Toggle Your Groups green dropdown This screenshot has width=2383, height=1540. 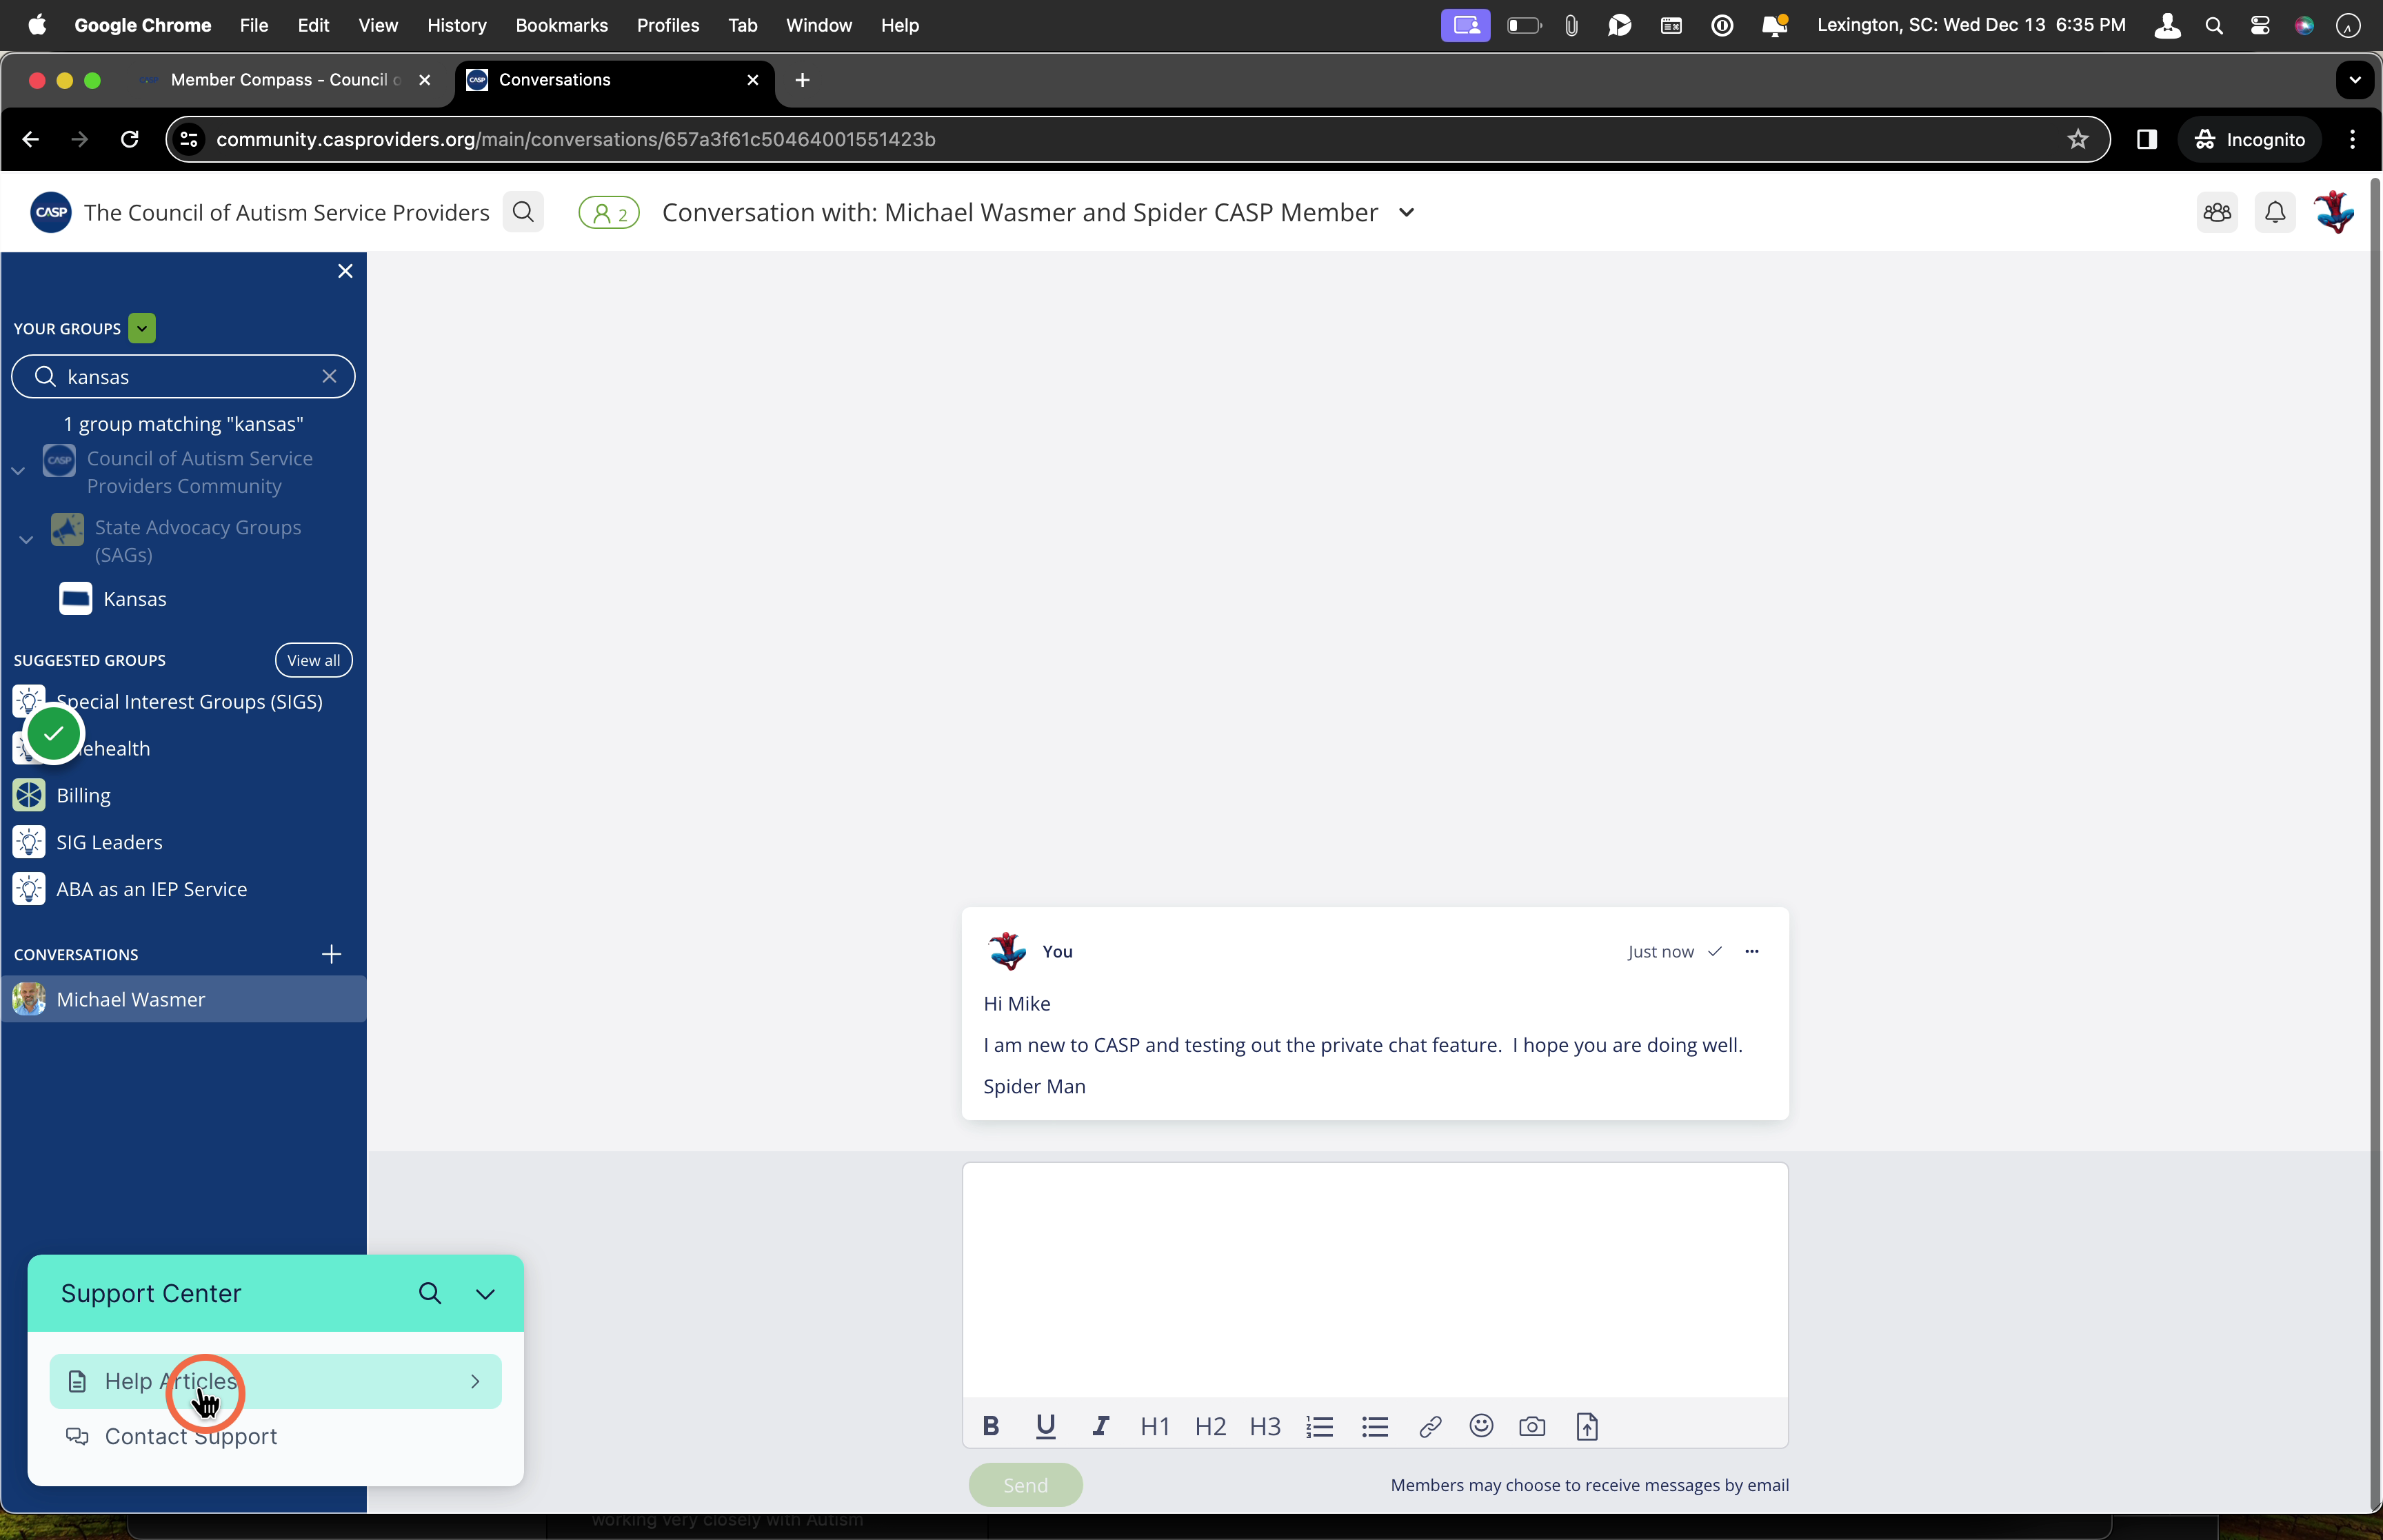point(142,328)
